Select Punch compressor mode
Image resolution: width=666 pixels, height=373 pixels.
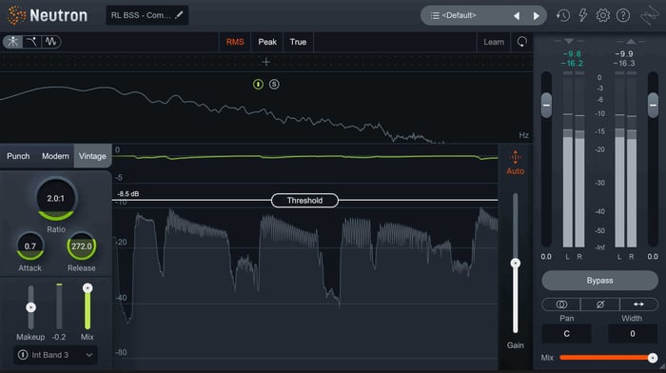coord(18,156)
